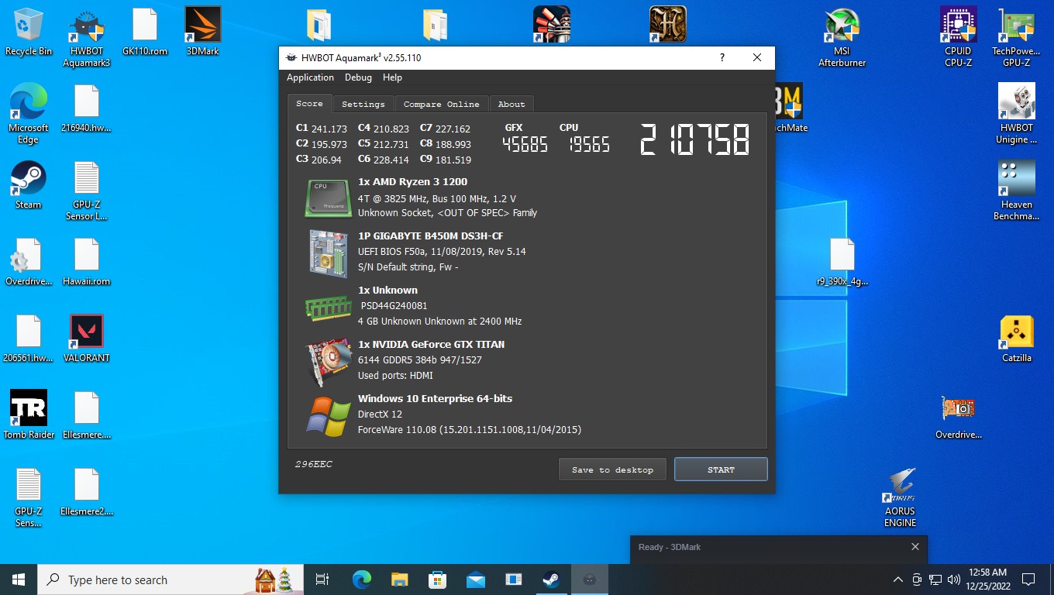Open Heaven Benchmark desktop shortcut
This screenshot has width=1054, height=595.
1016,191
